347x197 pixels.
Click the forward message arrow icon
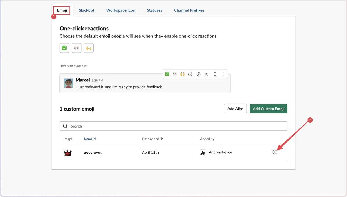(x=207, y=74)
